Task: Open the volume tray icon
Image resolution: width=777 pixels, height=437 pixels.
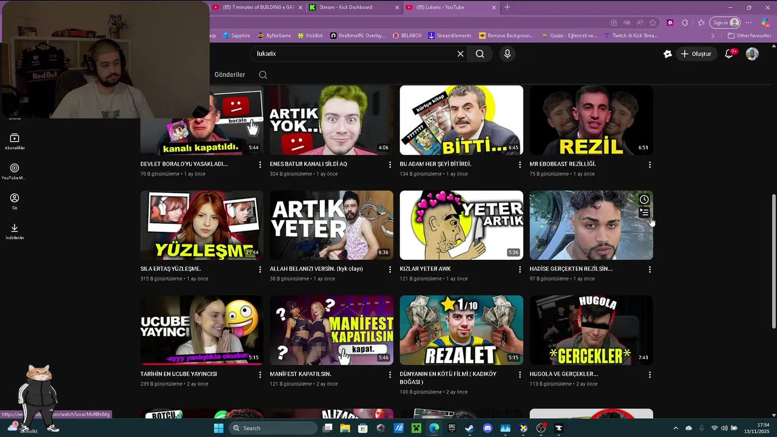Action: pos(724,428)
